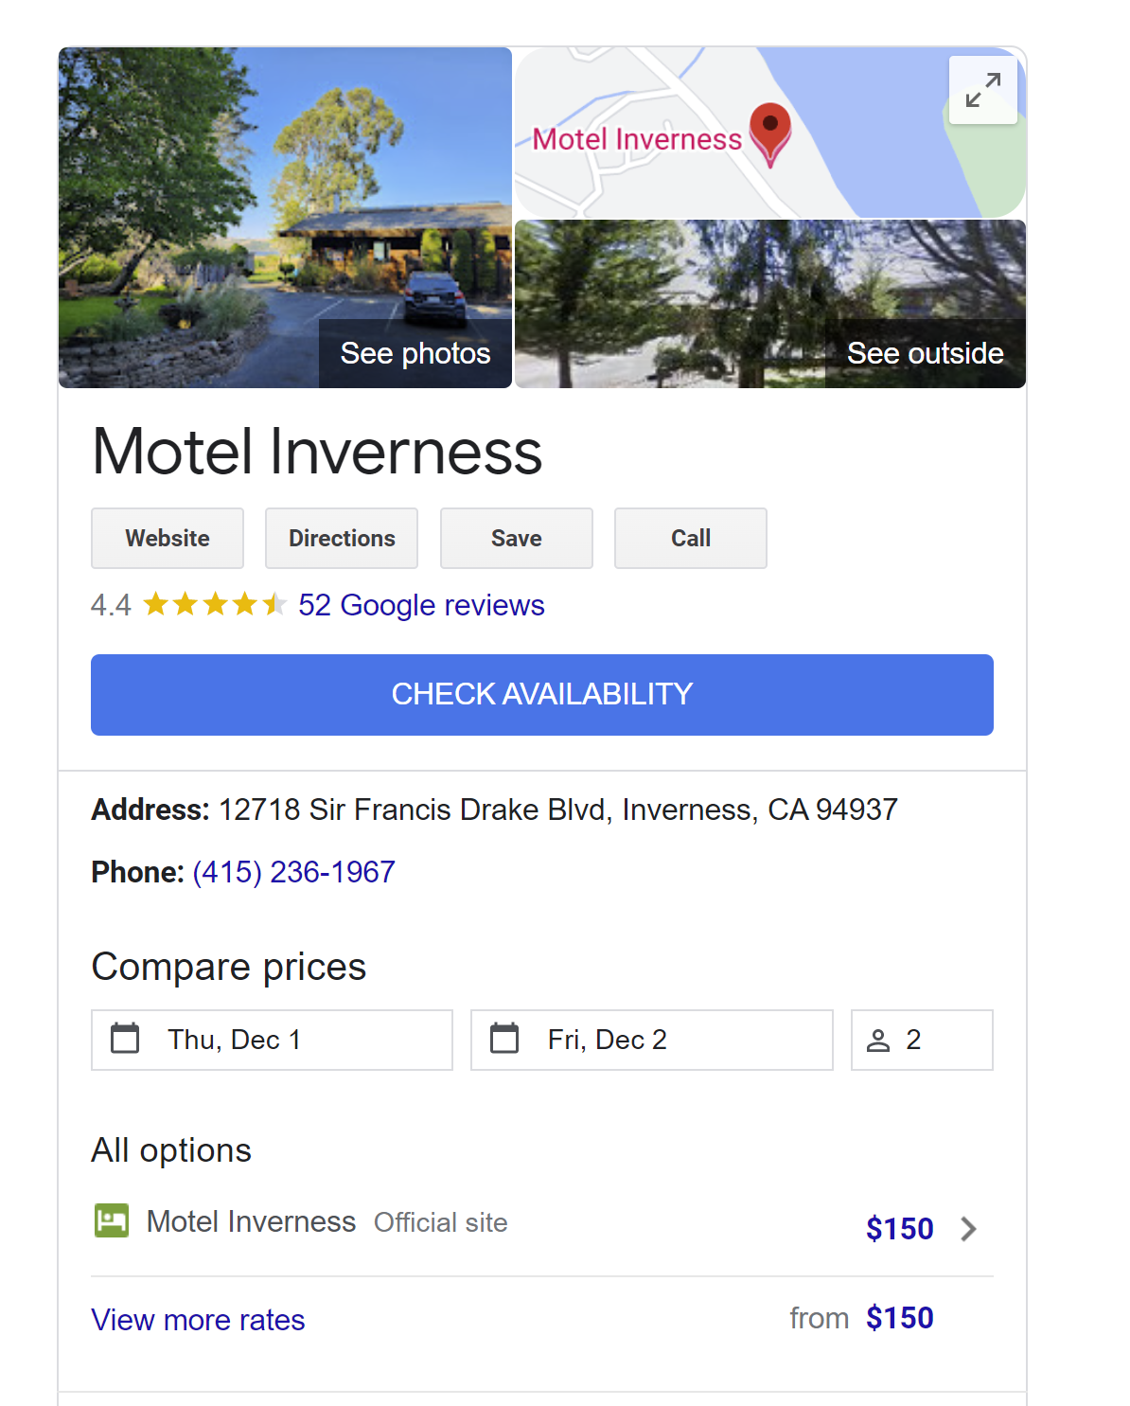Open the Thu, Dec 1 check-in date picker
1130x1406 pixels.
pos(272,1040)
